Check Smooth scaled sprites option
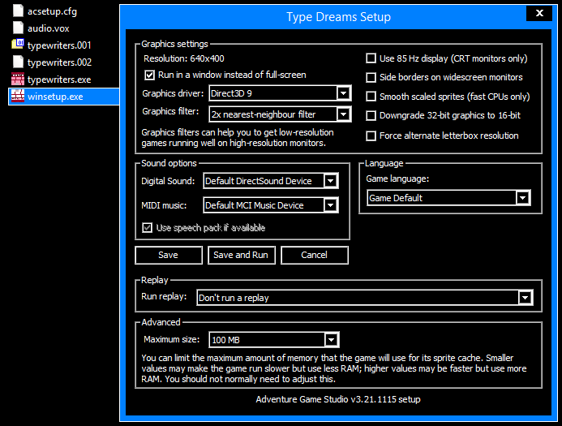Screen dimensions: 562x426 (371, 97)
